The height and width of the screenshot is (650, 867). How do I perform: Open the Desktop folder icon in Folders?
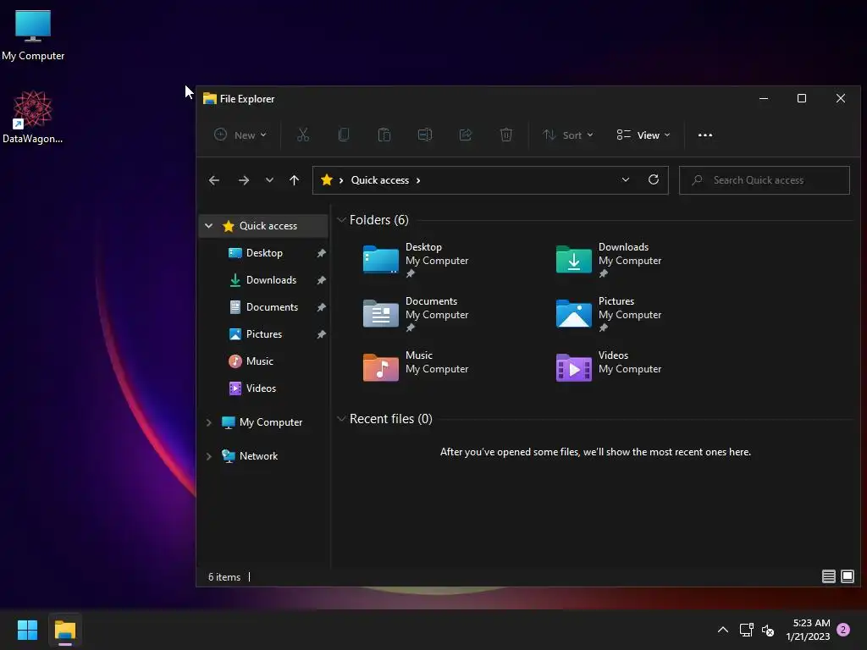coord(380,259)
